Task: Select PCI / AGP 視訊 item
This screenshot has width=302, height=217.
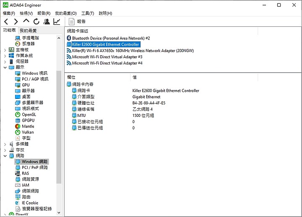Action: click(32, 79)
